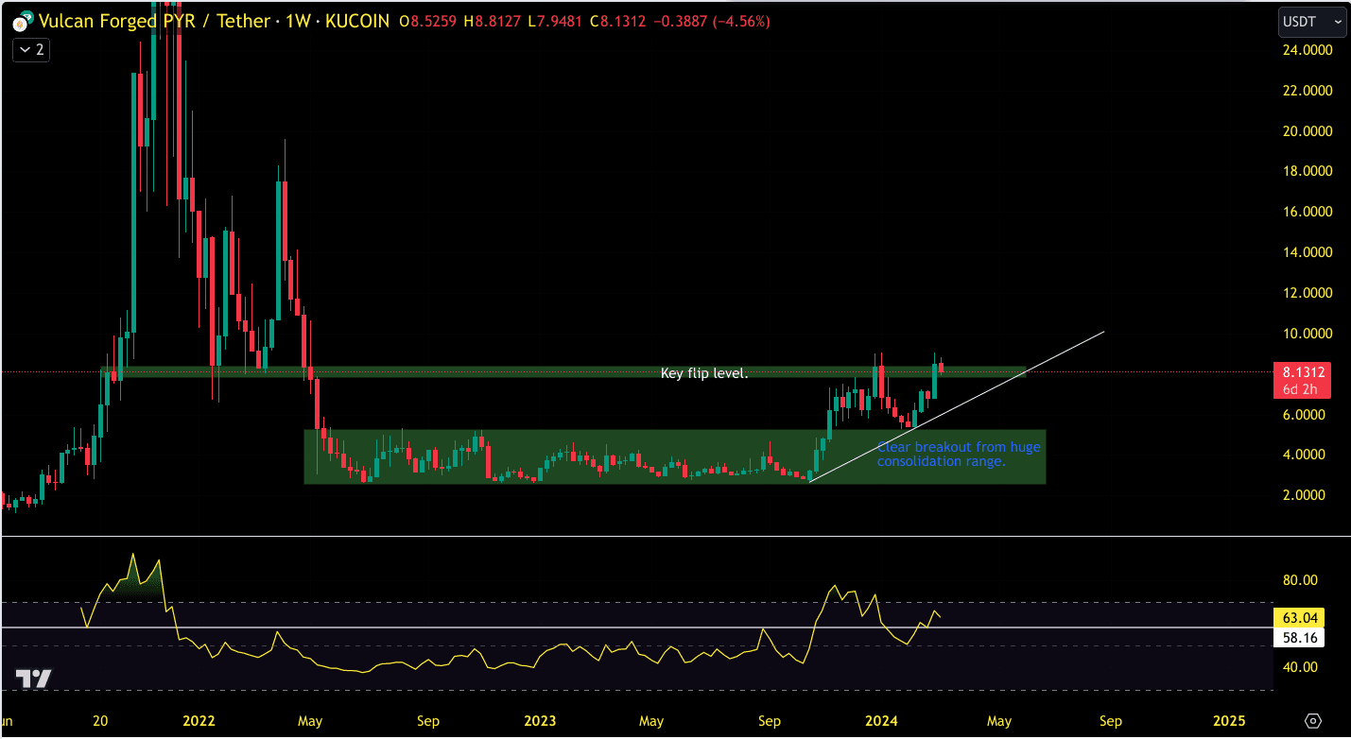Click the countdown timer 6d 2h label
The height and width of the screenshot is (739, 1351).
pos(1302,387)
